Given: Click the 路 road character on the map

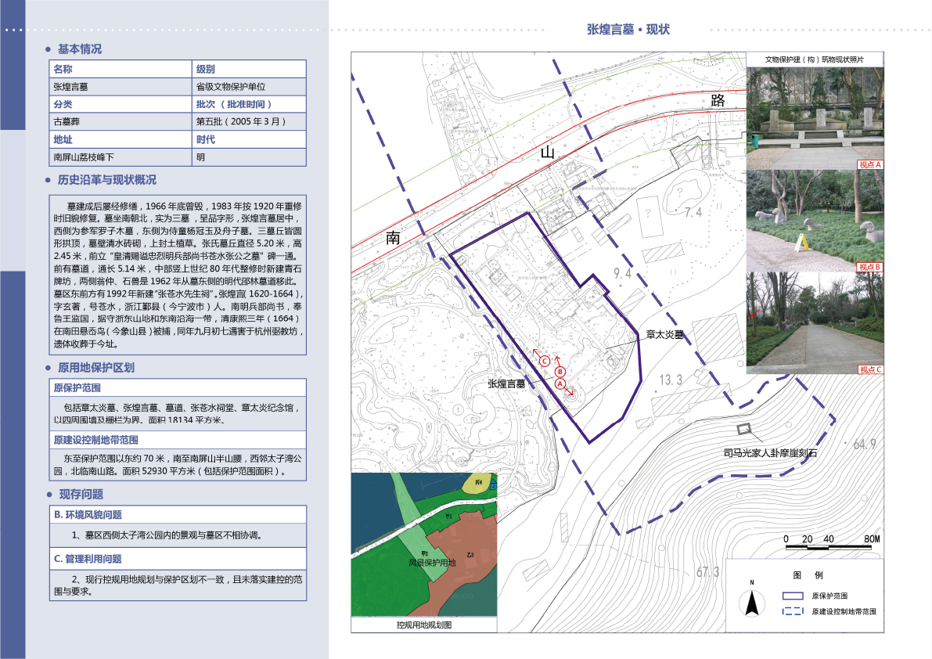Looking at the screenshot, I should (x=718, y=100).
